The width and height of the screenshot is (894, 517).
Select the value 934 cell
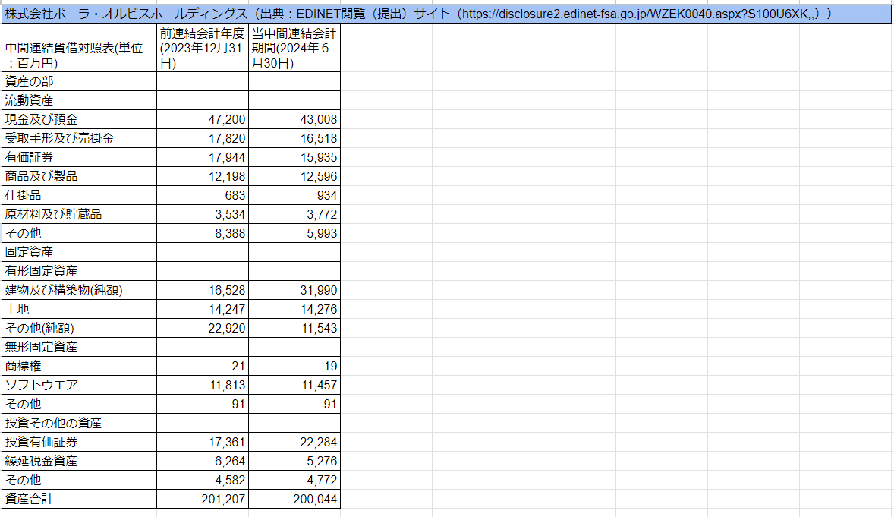coord(294,195)
